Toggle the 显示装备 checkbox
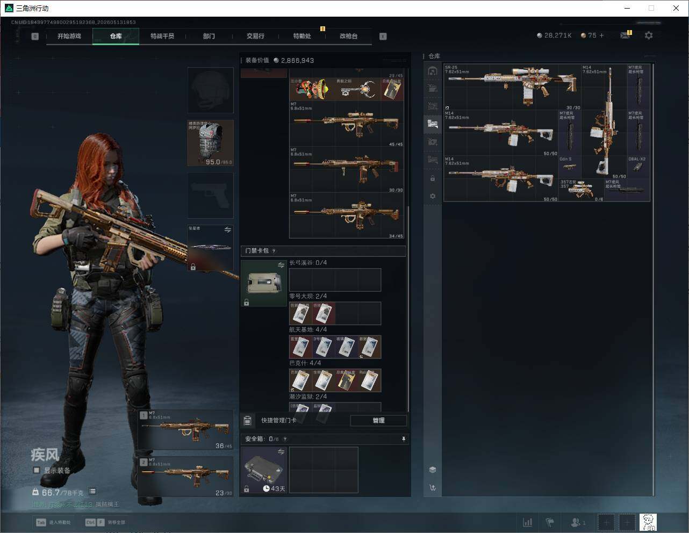Viewport: 689px width, 533px height. pos(37,470)
